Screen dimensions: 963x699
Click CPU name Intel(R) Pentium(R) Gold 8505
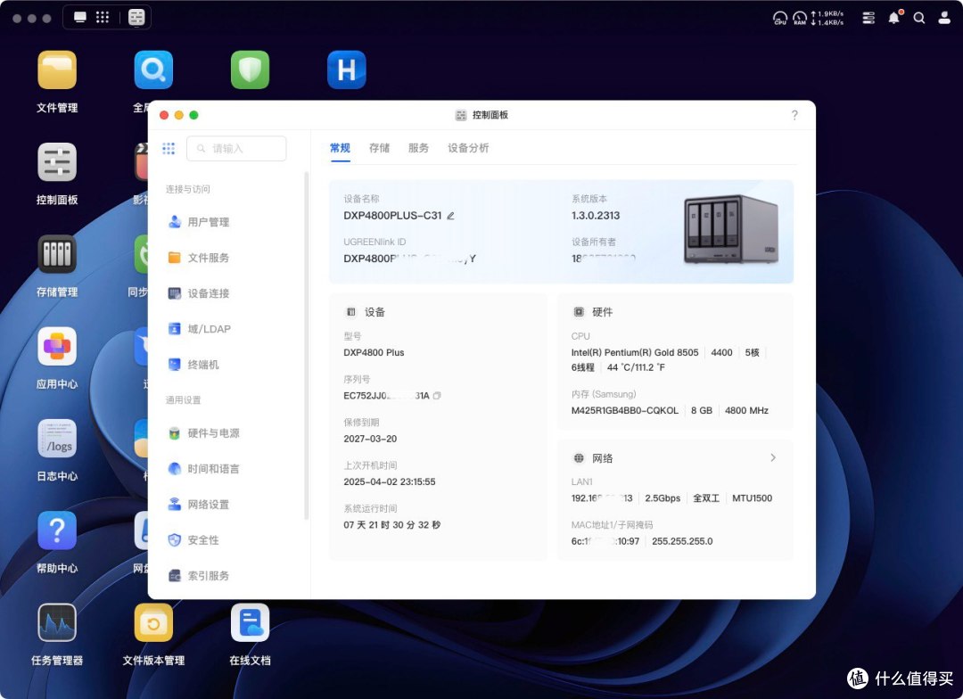pyautogui.click(x=635, y=352)
